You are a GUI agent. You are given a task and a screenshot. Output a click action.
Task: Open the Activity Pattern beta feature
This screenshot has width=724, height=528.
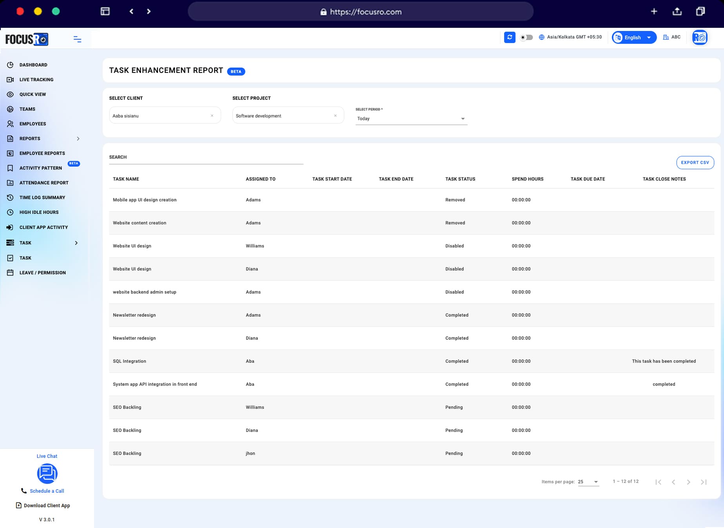[x=40, y=168]
